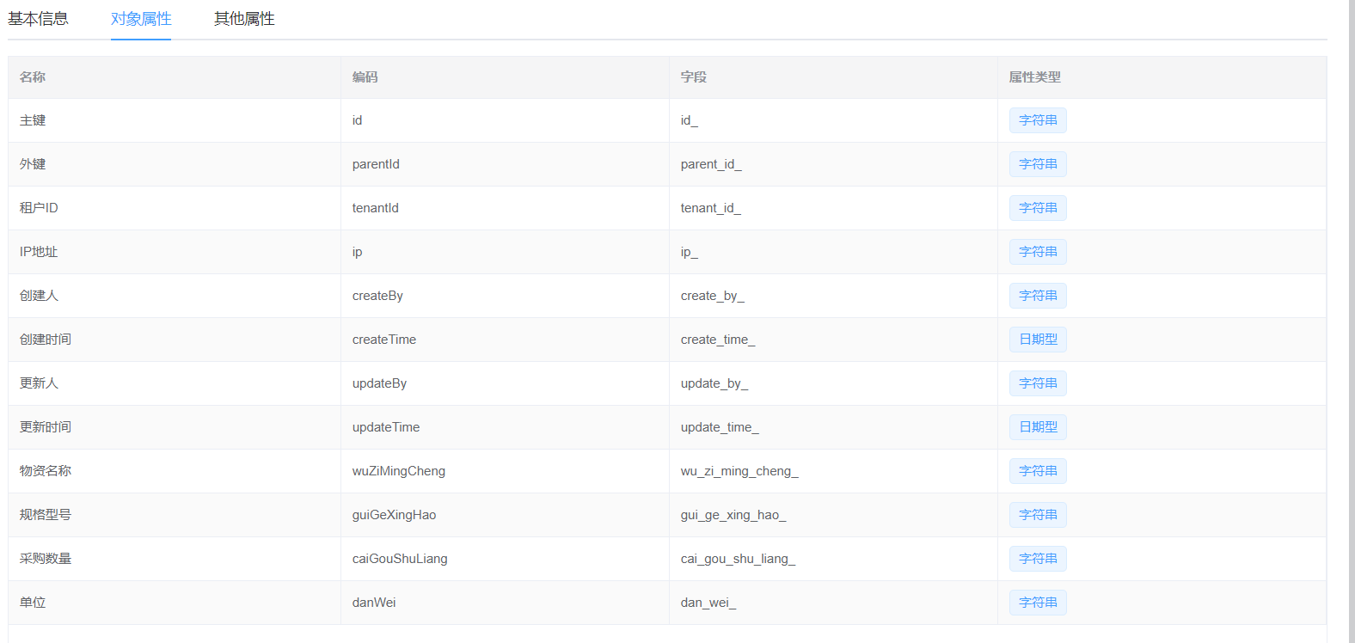Open the 其他属性 tab
The height and width of the screenshot is (643, 1355).
[x=244, y=19]
